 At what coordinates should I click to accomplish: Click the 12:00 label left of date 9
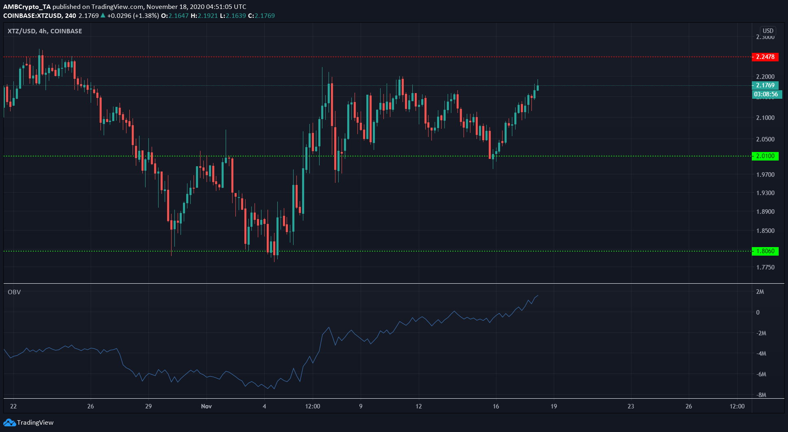[x=313, y=406]
